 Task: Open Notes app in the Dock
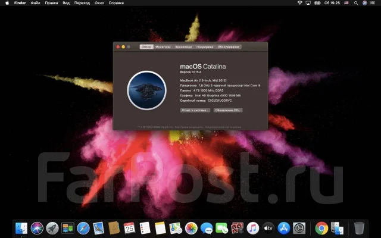click(160, 228)
